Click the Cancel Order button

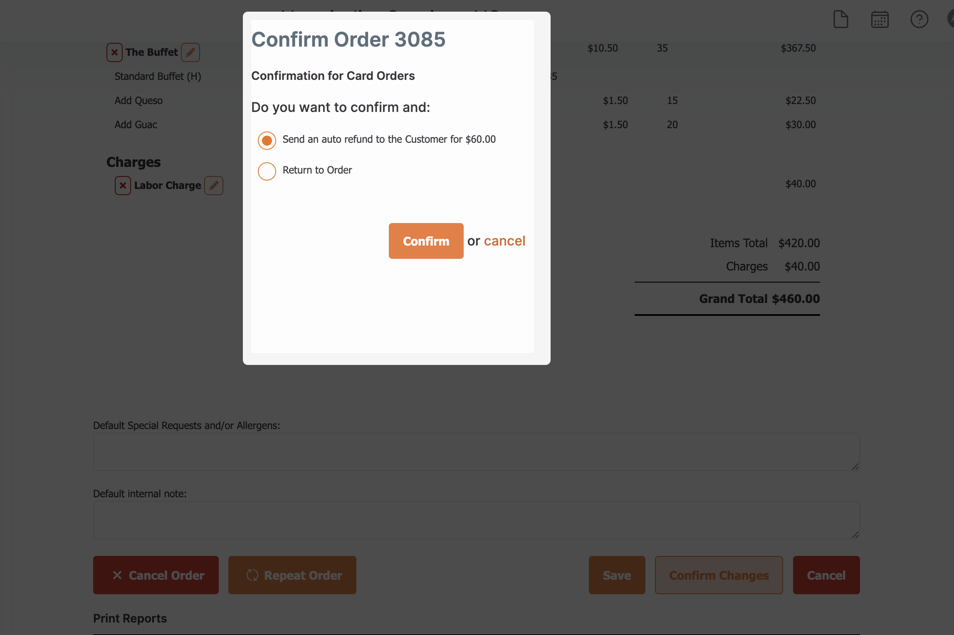point(156,575)
